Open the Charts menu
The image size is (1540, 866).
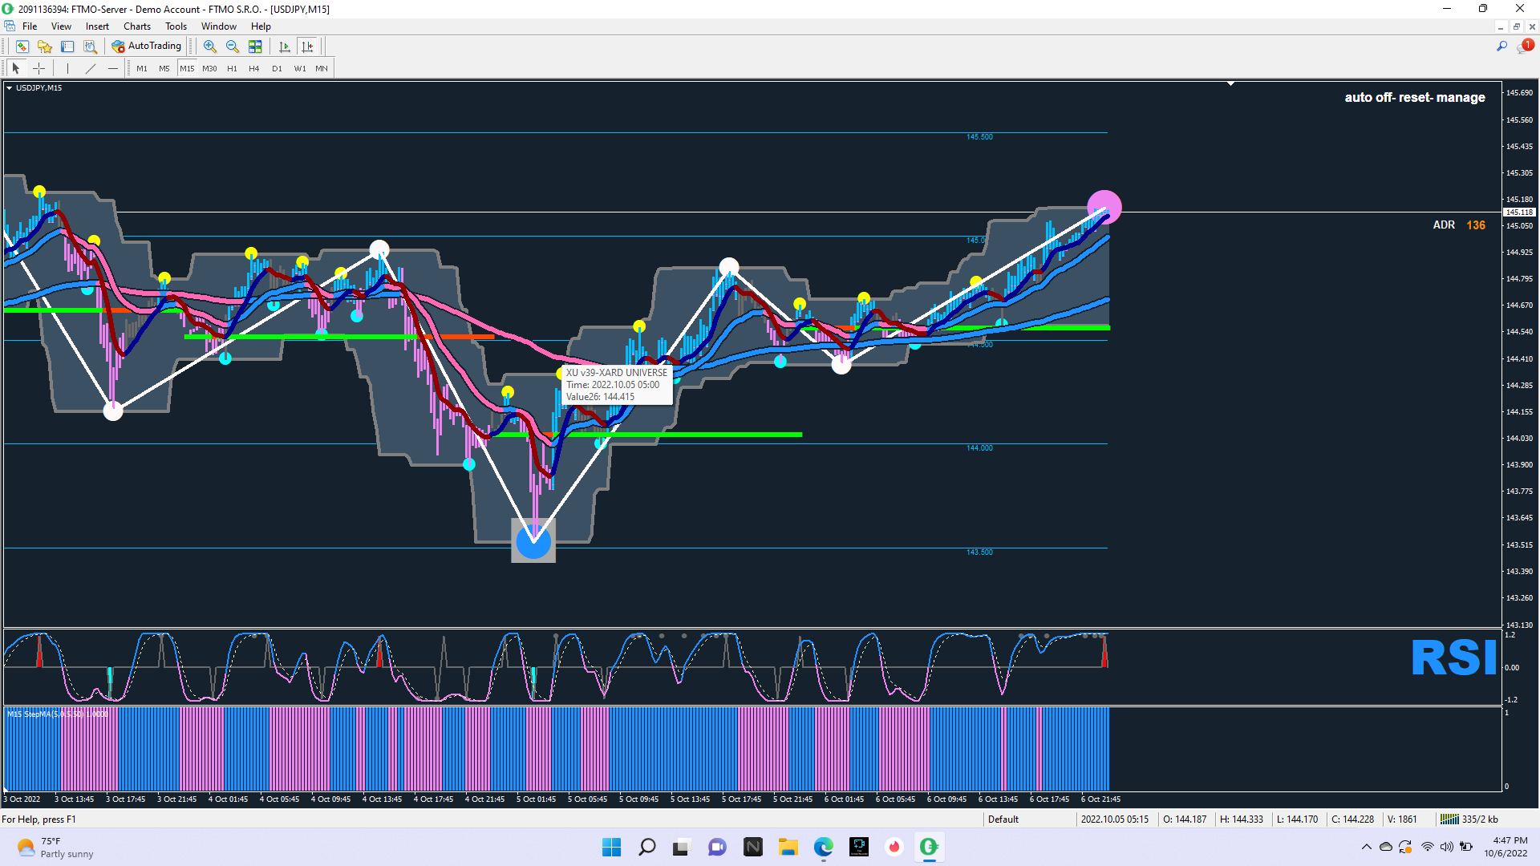pos(136,26)
